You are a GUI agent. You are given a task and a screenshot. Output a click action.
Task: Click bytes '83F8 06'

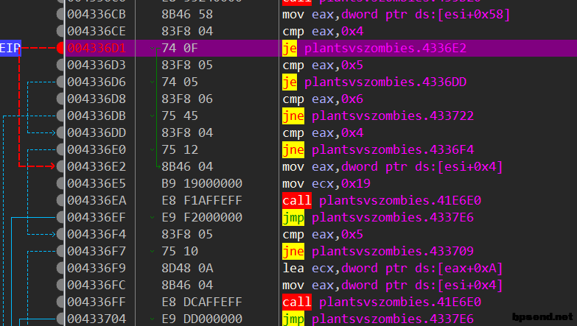click(187, 99)
